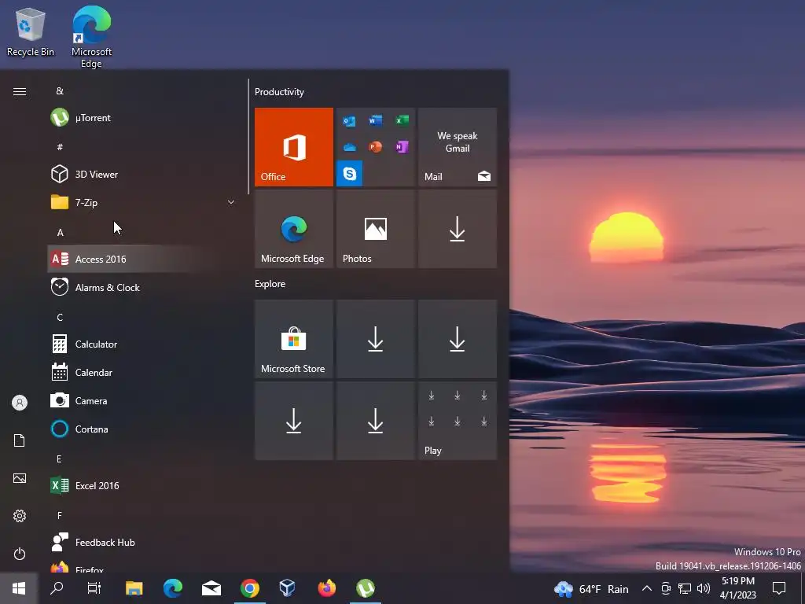Viewport: 805px width, 604px height.
Task: Open PowerPoint in the Office apps tile
Action: tap(375, 147)
